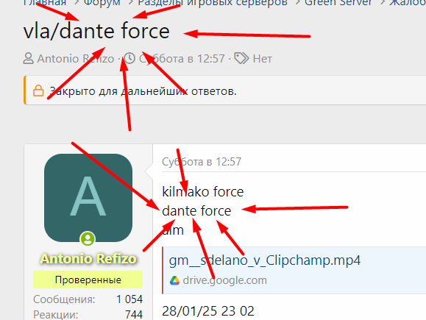This screenshot has width=426, height=320.
Task: Open the Главная breadcrumb link
Action: click(45, 3)
